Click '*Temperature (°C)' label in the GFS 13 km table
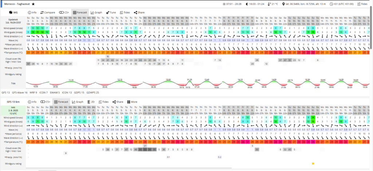Viewport: 373px width, 171px height. [x=13, y=142]
